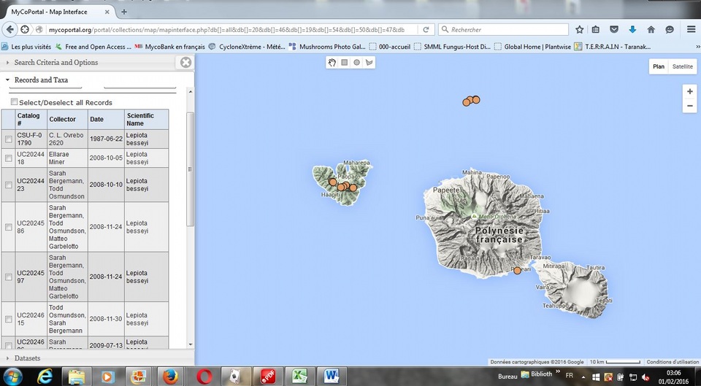Select the circle drawing tool
Image resolution: width=701 pixels, height=386 pixels.
coord(357,63)
